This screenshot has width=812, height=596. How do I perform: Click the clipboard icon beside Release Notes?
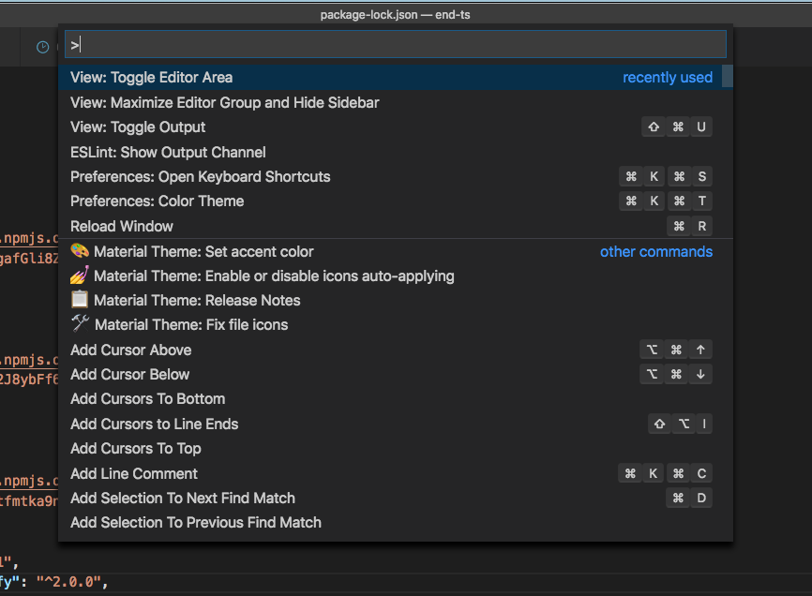pos(80,300)
